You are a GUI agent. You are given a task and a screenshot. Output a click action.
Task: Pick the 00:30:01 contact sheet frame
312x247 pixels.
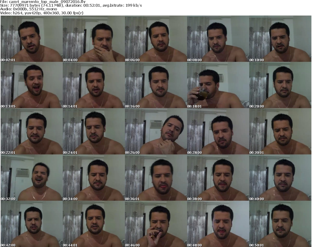[280, 132]
